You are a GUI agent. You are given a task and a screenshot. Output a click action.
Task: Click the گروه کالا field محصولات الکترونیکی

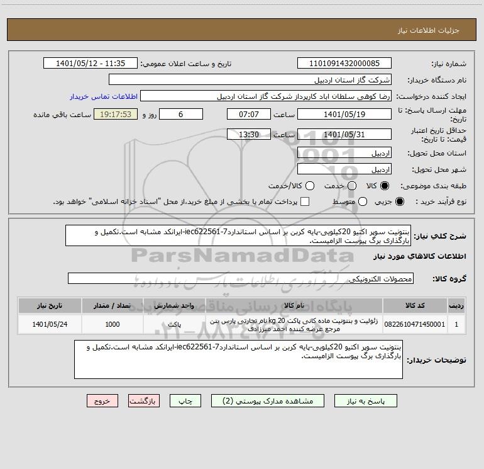click(x=241, y=278)
